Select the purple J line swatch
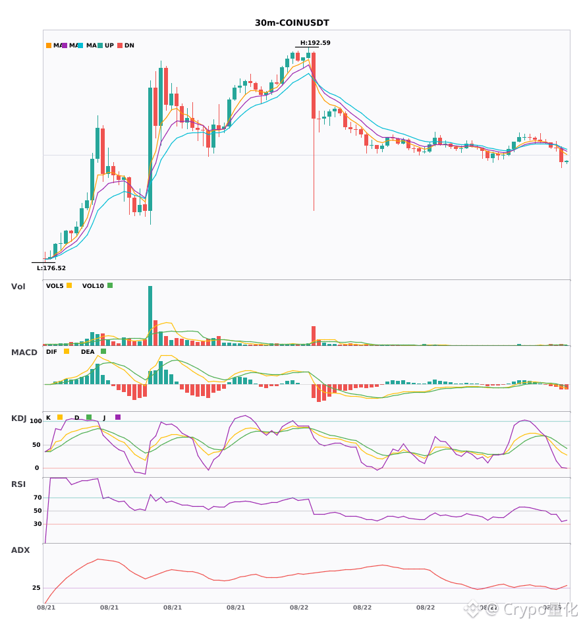583x626 pixels. click(118, 417)
